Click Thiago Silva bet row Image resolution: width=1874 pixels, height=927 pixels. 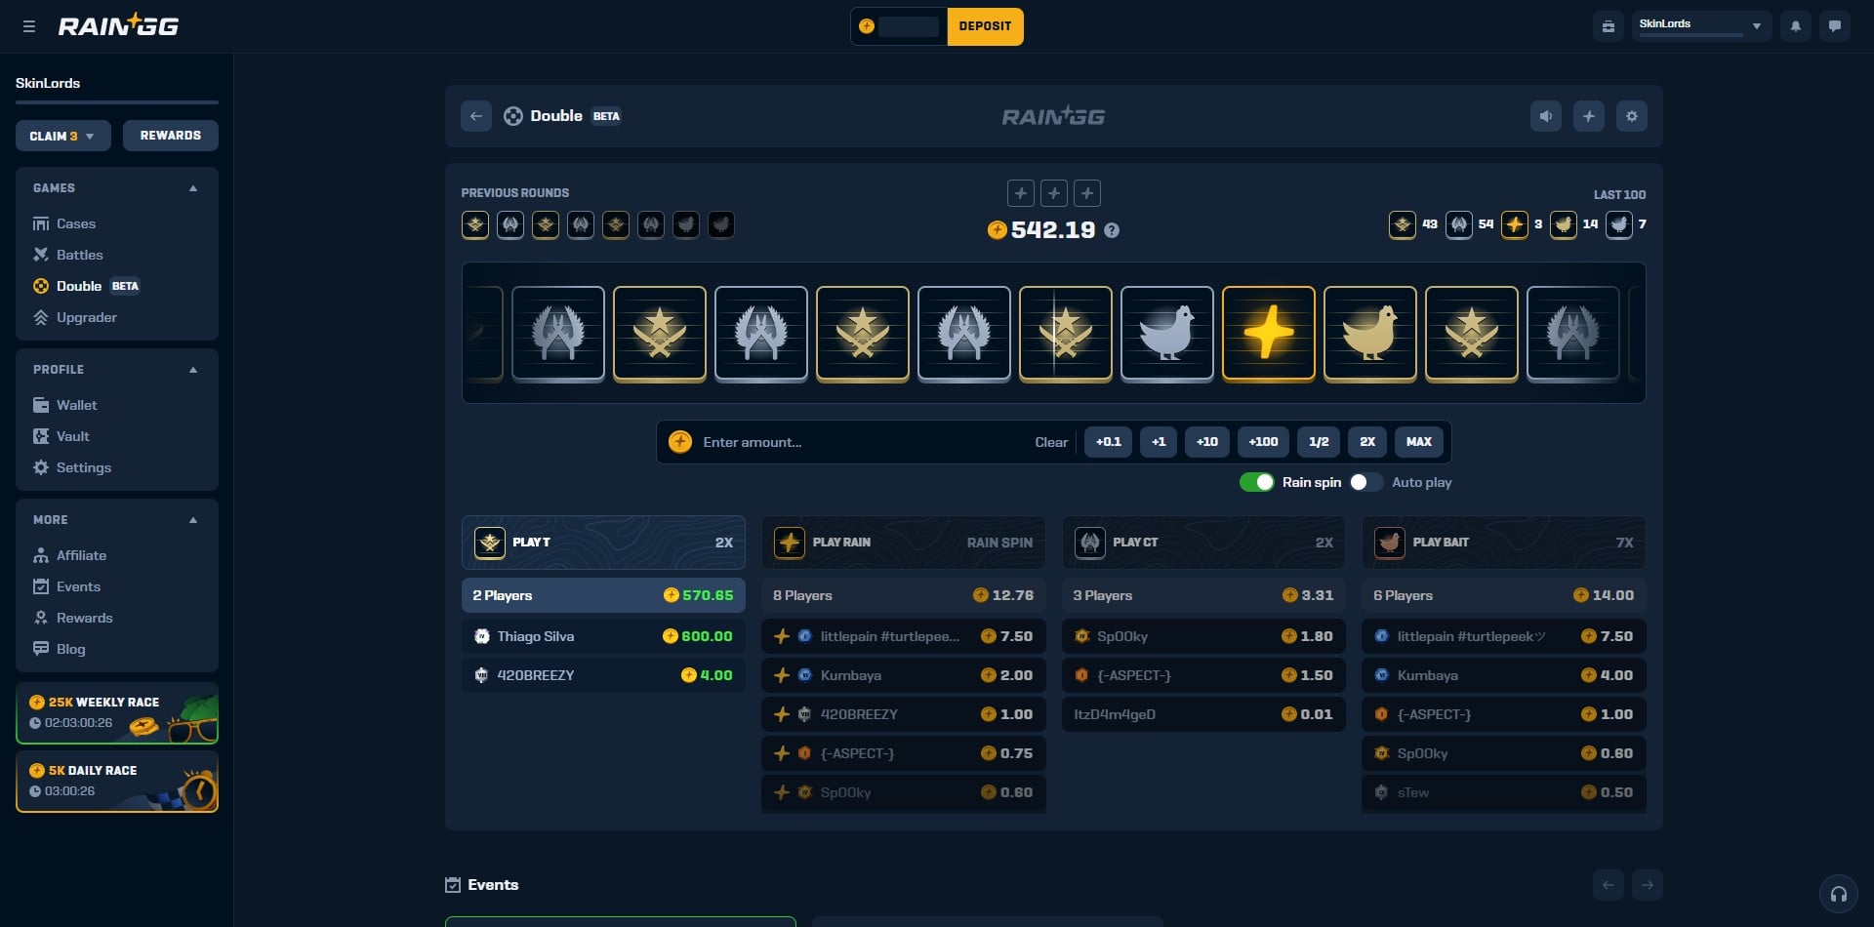(x=603, y=636)
